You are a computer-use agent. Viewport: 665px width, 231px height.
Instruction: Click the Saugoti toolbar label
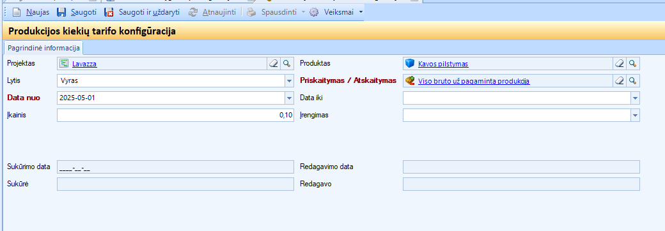84,12
